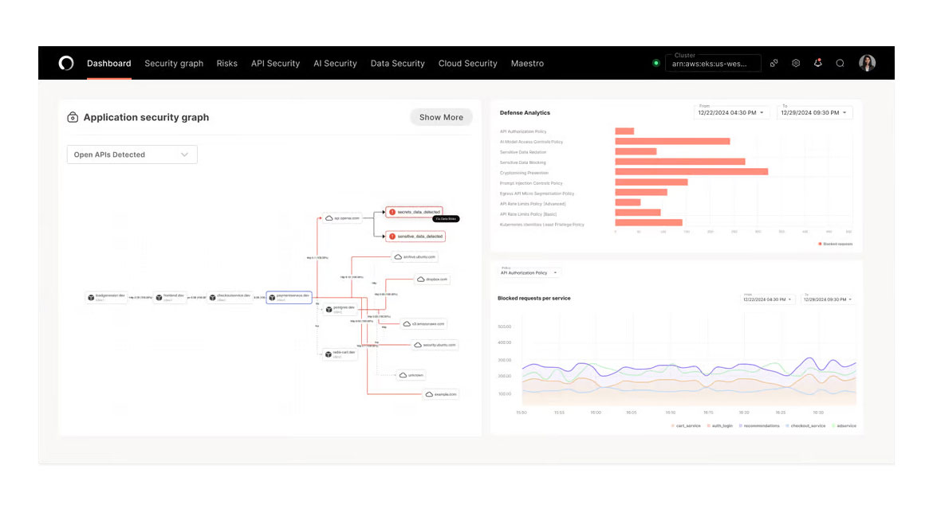The height and width of the screenshot is (524, 933).
Task: Open the integrations link icon in the navbar
Action: (774, 63)
